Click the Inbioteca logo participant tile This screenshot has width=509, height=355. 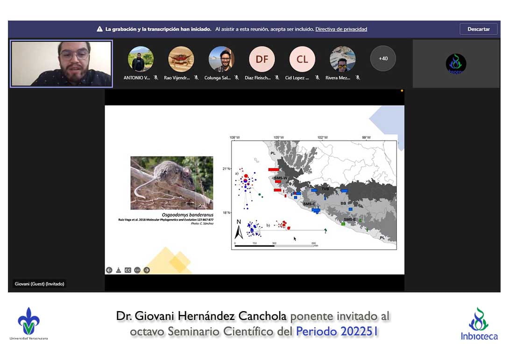click(x=456, y=64)
